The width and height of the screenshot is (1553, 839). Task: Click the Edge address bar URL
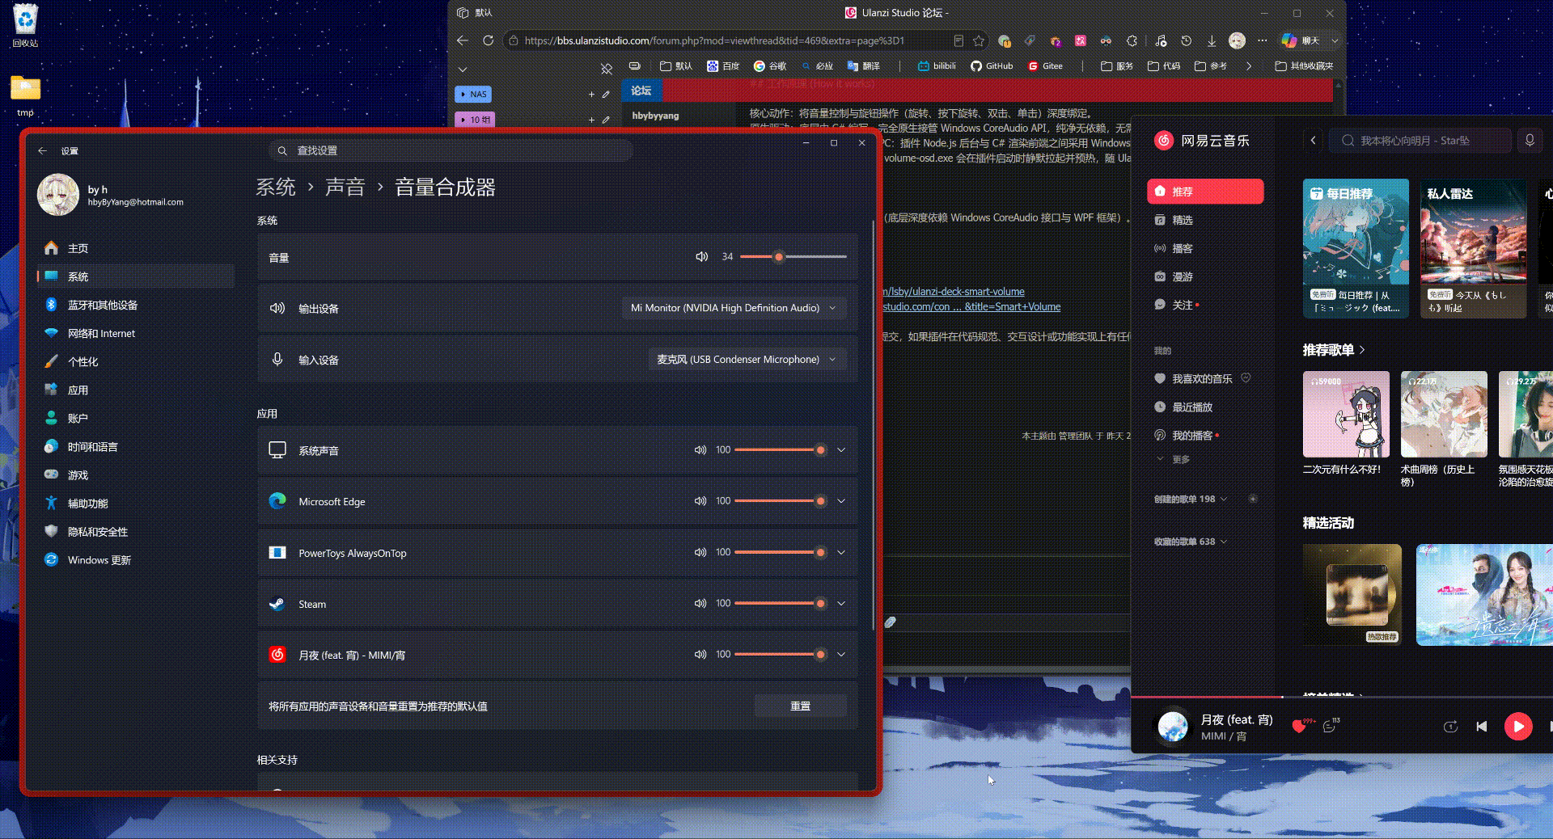[714, 40]
